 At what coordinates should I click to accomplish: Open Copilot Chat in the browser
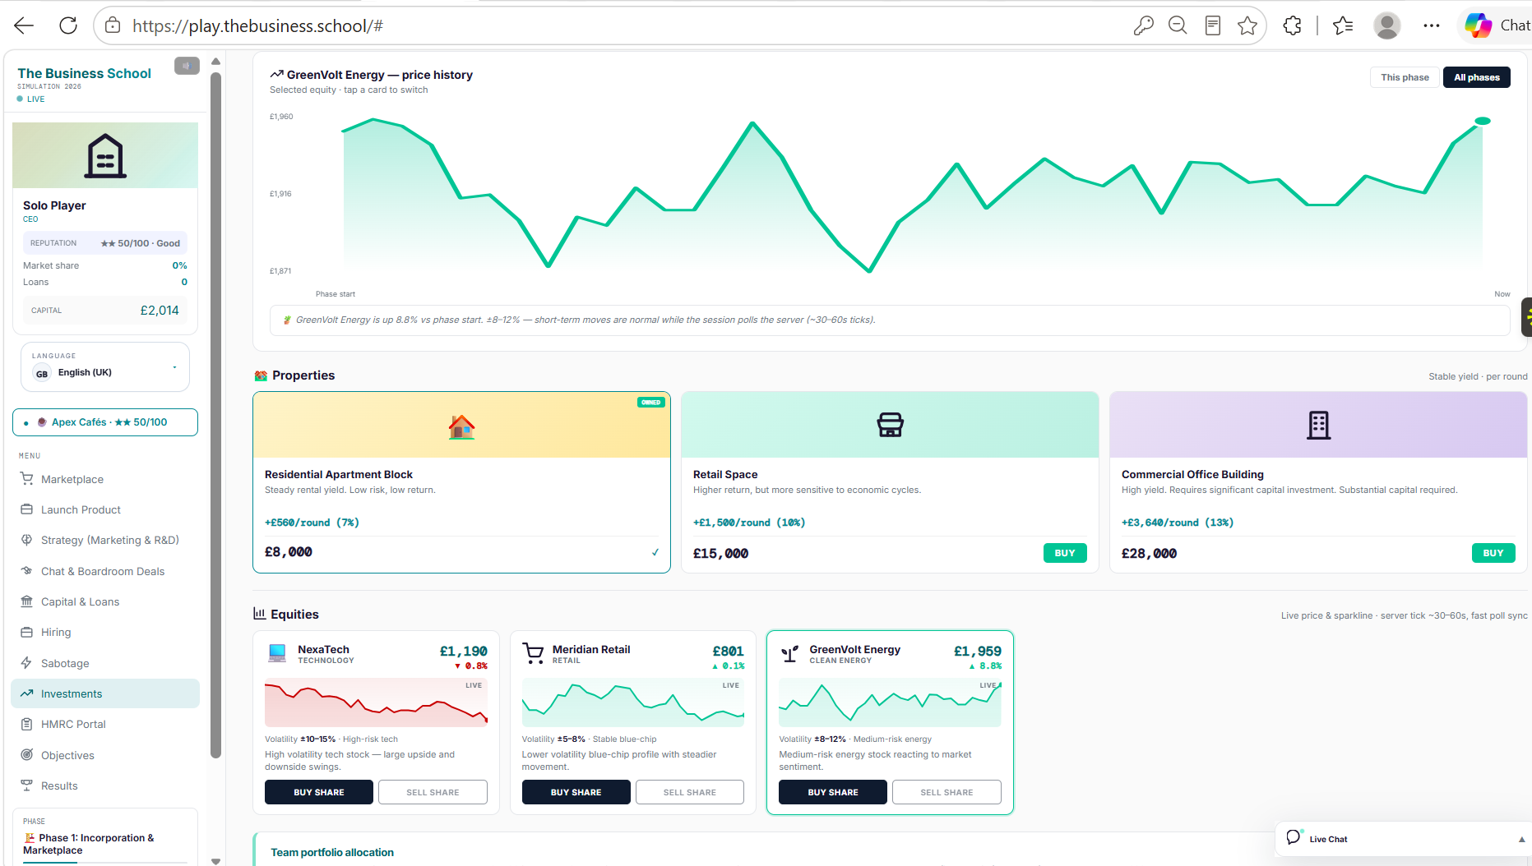tap(1497, 25)
